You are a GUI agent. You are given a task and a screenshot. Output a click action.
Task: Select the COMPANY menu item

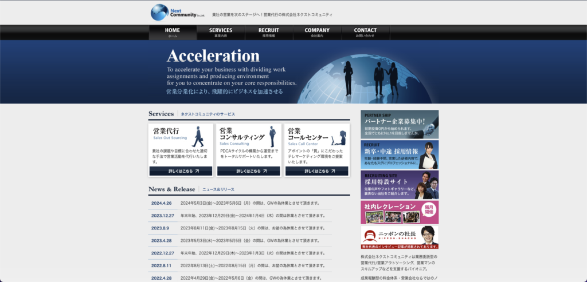coord(317,33)
